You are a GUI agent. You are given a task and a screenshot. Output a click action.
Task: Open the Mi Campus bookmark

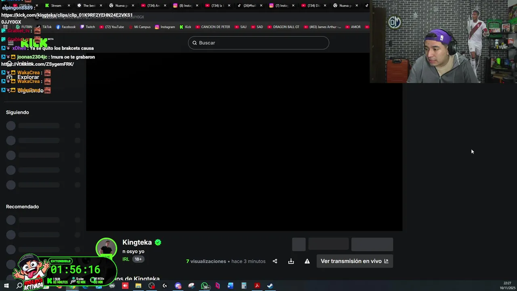click(x=140, y=27)
